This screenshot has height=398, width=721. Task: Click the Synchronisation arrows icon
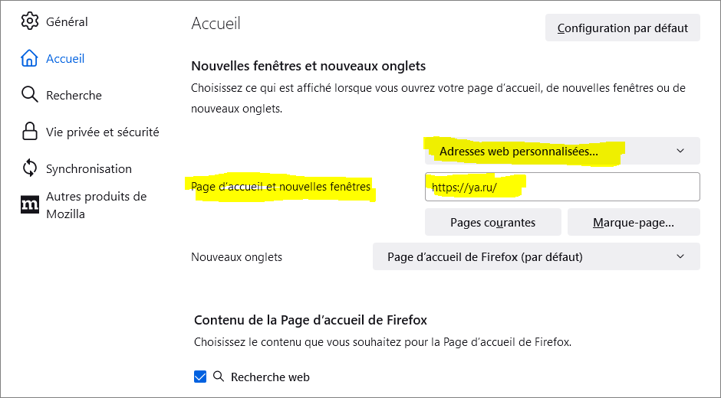click(x=30, y=168)
